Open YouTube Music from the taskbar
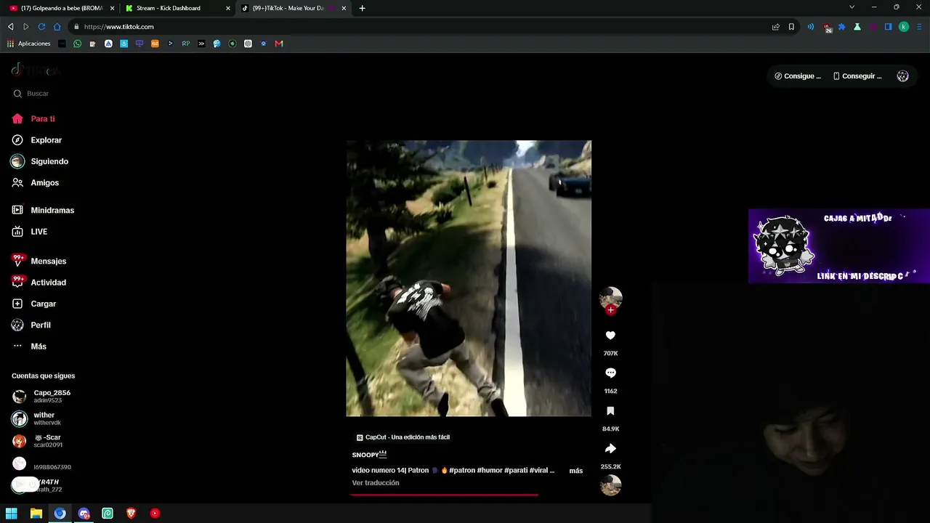Screen dimensions: 930x523 click(155, 514)
